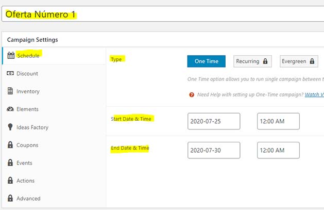Image resolution: width=324 pixels, height=210 pixels.
Task: Click the One Time option description text
Action: 255,79
